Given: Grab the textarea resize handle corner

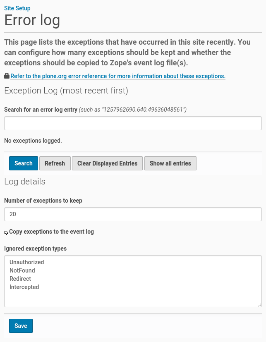Looking at the screenshot, I should click(259, 305).
